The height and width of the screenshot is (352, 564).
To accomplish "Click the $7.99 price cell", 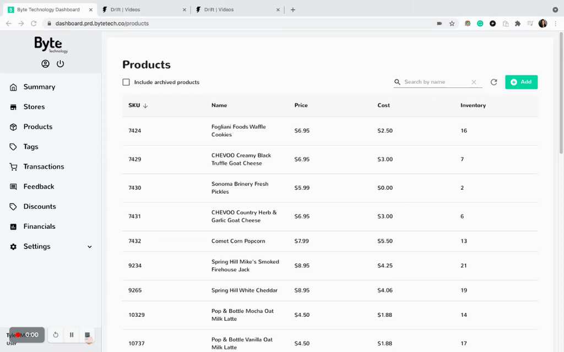I will click(x=301, y=241).
